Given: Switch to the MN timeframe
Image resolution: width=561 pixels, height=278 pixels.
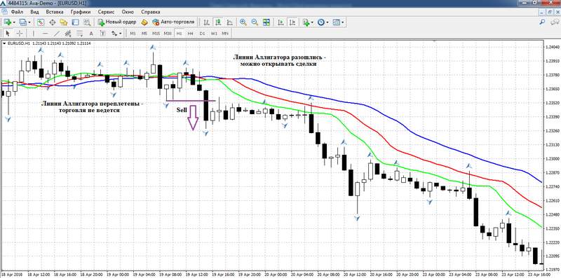Looking at the screenshot, I should [x=224, y=33].
